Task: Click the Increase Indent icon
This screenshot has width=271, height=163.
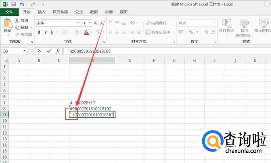Action: [139, 32]
